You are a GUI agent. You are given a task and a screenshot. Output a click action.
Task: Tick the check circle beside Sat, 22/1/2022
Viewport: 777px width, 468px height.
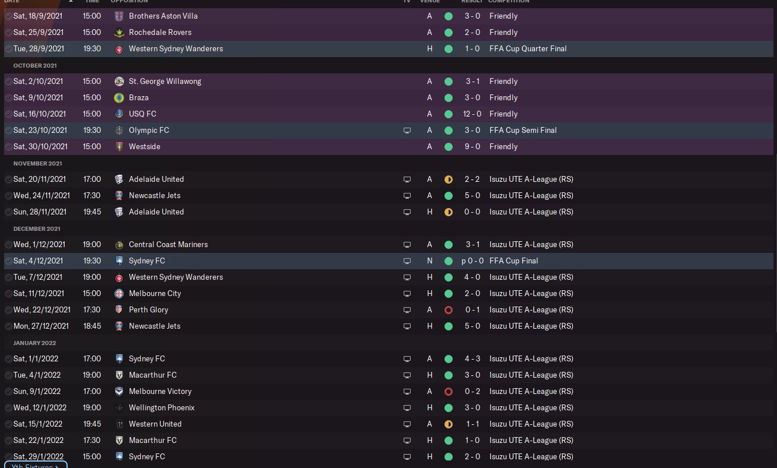coord(8,441)
